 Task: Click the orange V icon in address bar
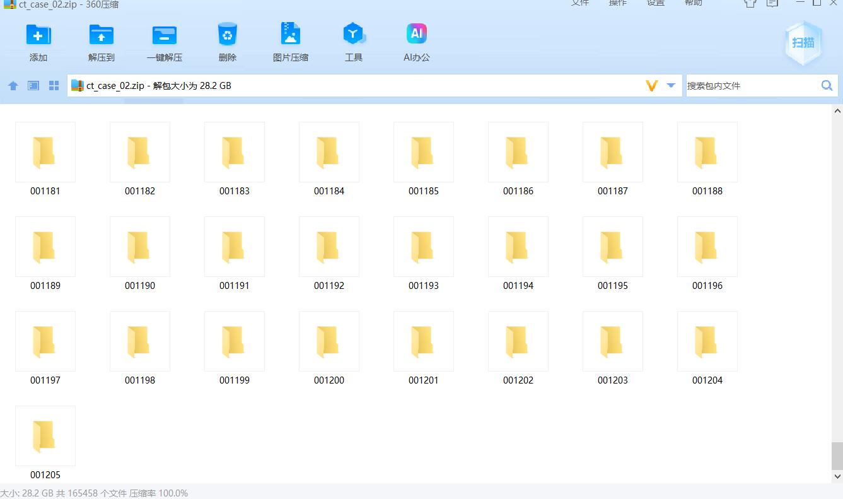[652, 86]
